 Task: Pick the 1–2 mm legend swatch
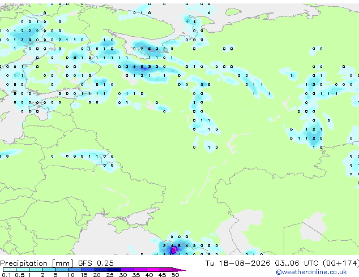pos(36,270)
